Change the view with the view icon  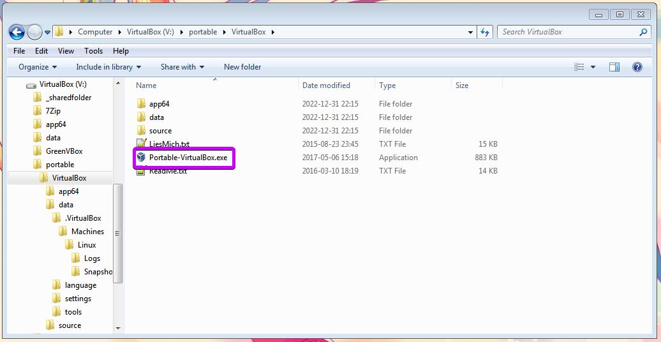coord(579,67)
